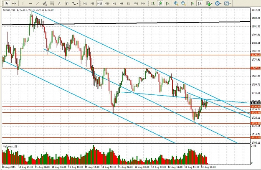
Task: Click the 1814.91 price scale value
Action: tap(256, 10)
